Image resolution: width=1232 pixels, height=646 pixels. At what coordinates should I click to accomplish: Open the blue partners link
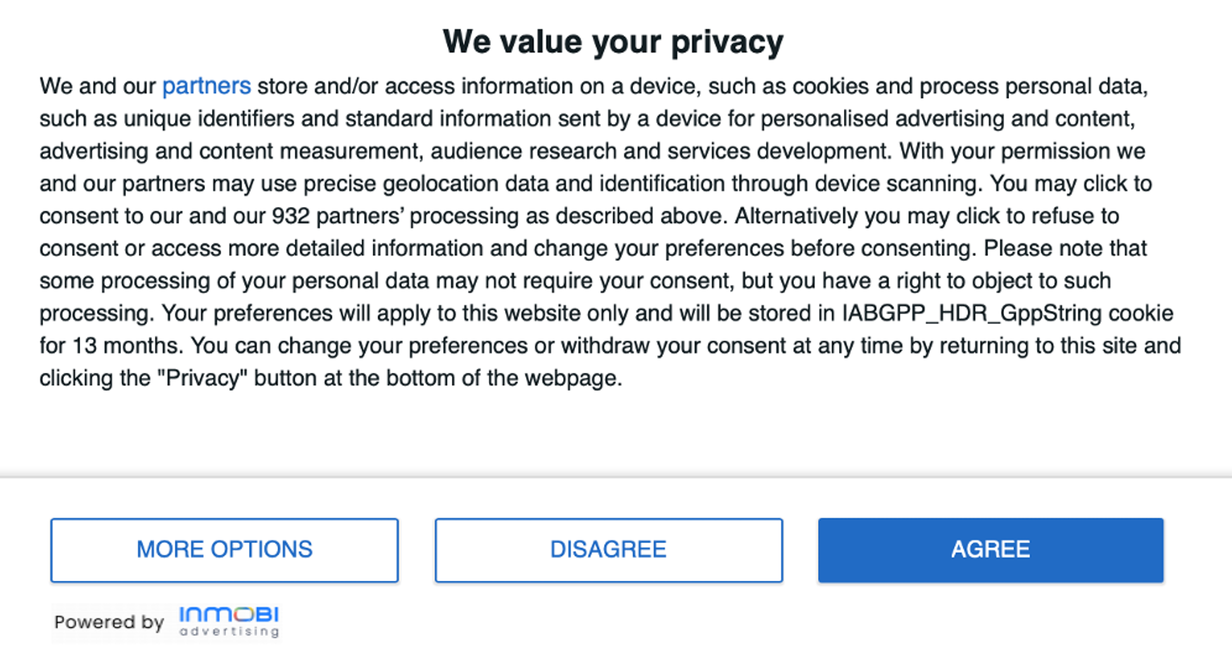[206, 86]
